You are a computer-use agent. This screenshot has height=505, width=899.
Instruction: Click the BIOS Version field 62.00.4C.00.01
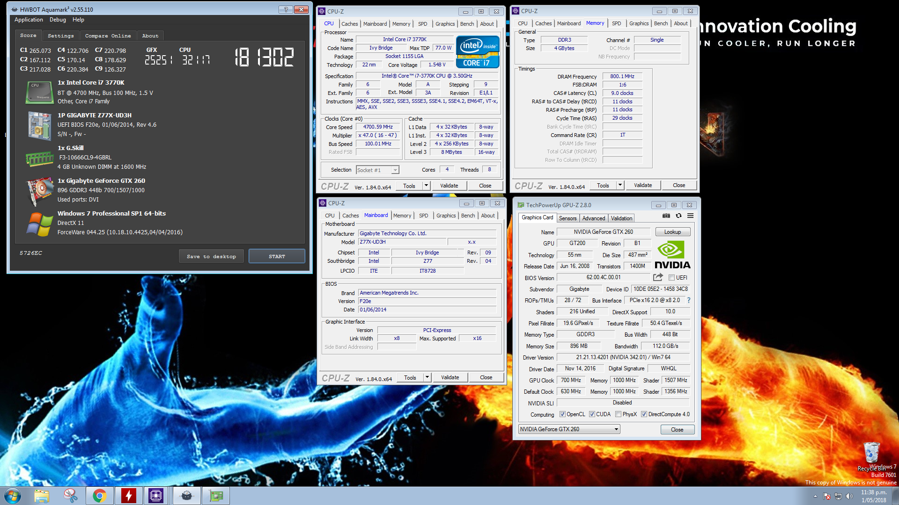[x=604, y=277]
